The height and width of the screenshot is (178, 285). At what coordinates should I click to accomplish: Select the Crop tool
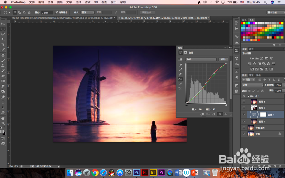point(3,44)
